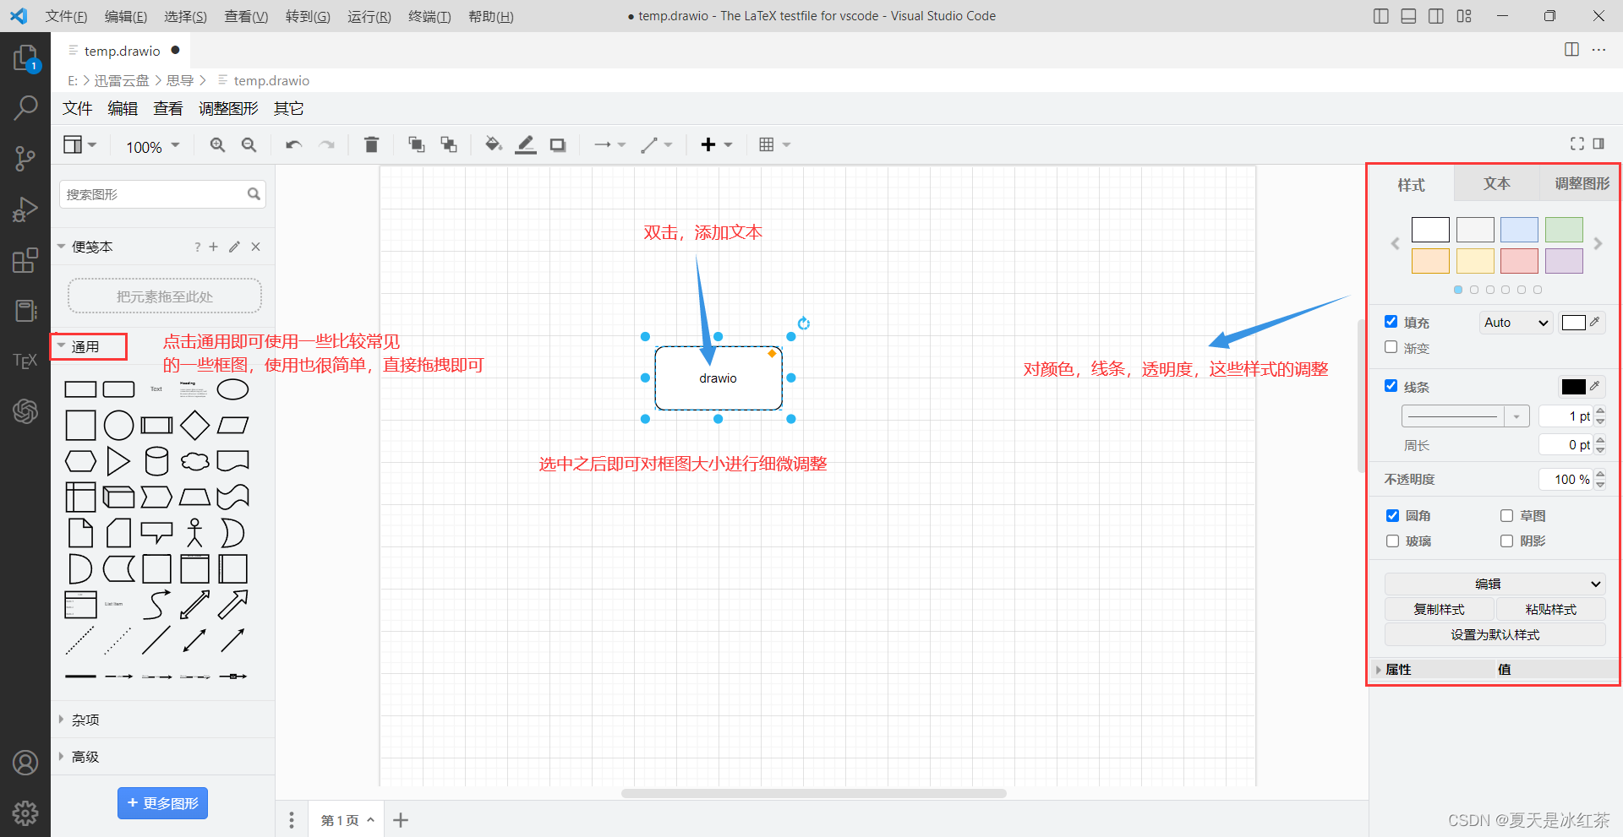This screenshot has height=837, width=1623.
Task: Enable the 阴影 shadow checkbox
Action: click(1506, 541)
